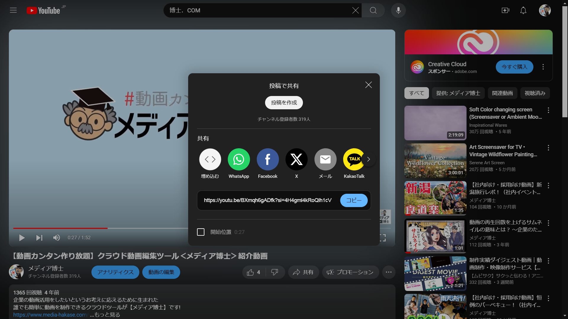Start a voice search with the microphone
Image resolution: width=568 pixels, height=319 pixels.
pos(398,10)
